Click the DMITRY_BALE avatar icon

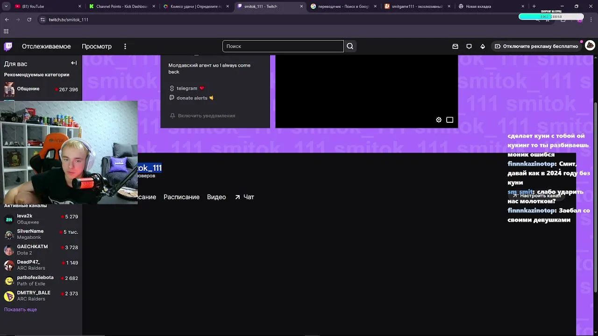pos(9,296)
